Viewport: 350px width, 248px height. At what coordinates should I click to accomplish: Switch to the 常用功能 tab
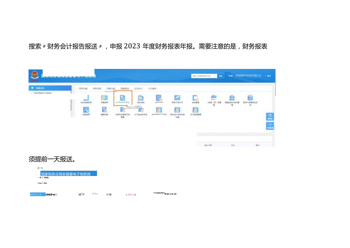pos(83,89)
